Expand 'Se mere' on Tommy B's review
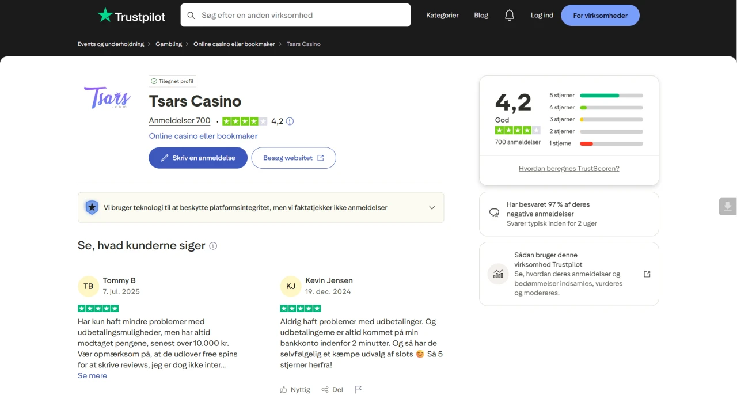This screenshot has width=737, height=395. click(x=92, y=375)
